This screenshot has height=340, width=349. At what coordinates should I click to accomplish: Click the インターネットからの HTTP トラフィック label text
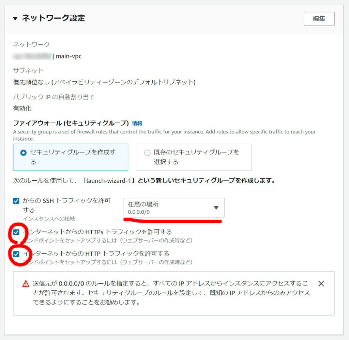tap(96, 254)
